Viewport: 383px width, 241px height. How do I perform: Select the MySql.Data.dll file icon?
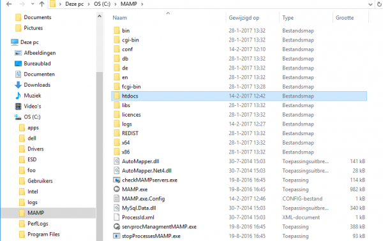click(117, 208)
